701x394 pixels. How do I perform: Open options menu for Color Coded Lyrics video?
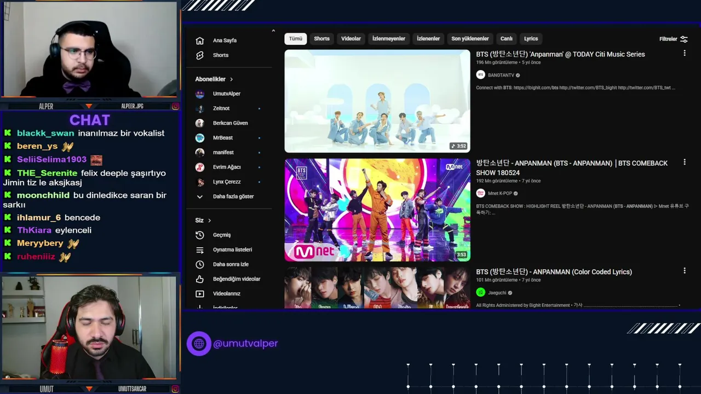[x=684, y=270]
